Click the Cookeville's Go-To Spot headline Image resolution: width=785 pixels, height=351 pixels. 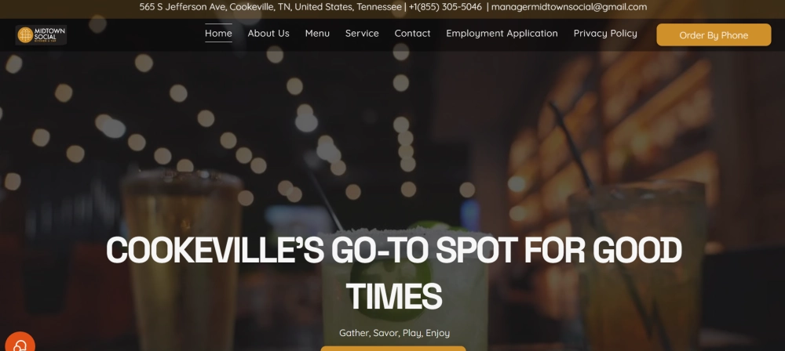point(393,273)
